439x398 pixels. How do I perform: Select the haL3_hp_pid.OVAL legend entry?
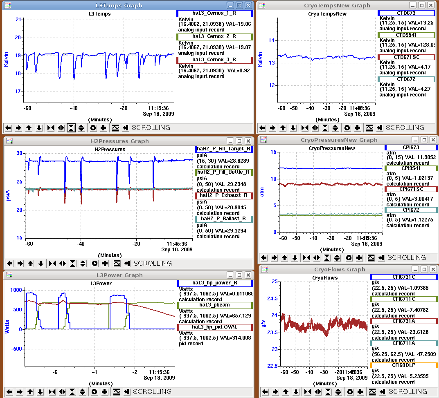215,327
